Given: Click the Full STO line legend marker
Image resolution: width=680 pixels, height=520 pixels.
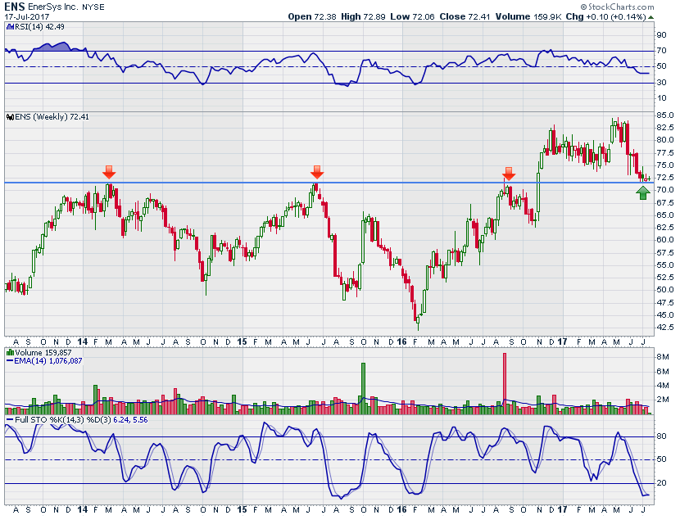Looking at the screenshot, I should [x=10, y=420].
